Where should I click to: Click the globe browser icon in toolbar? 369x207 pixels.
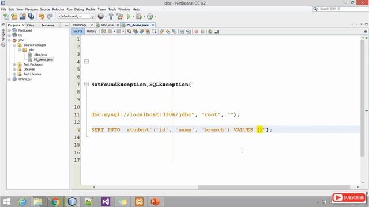tap(100, 16)
